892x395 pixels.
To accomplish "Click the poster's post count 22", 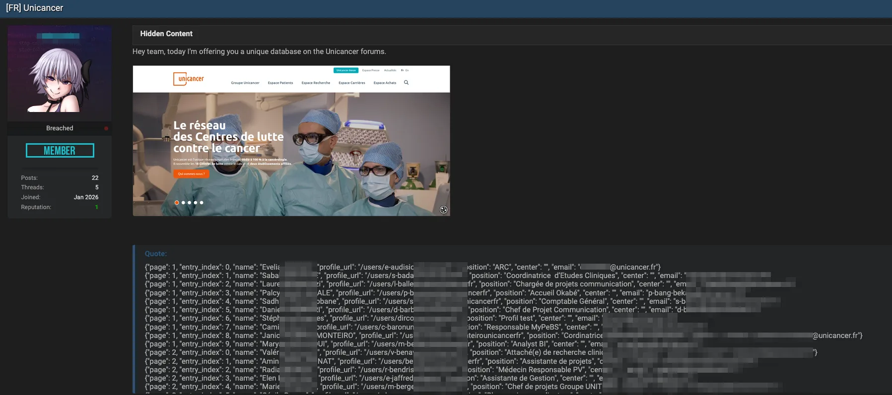I will [95, 178].
